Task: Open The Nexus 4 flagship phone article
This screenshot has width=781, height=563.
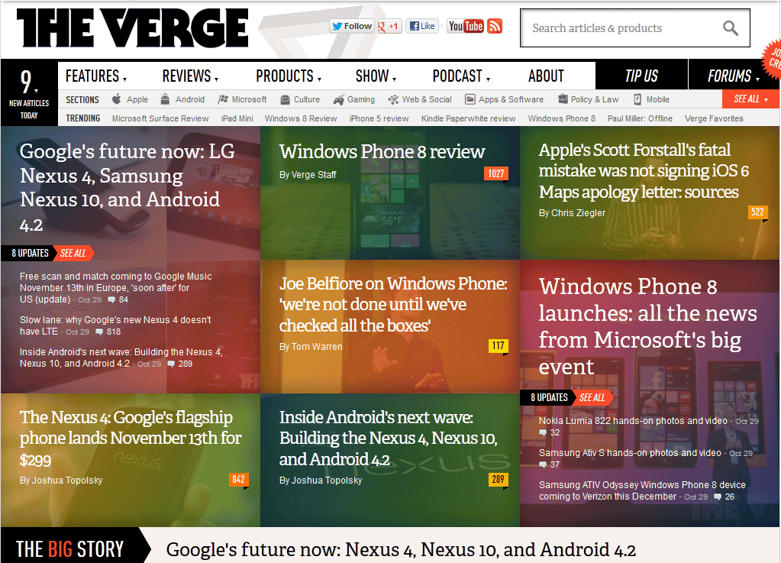Action: tap(131, 438)
